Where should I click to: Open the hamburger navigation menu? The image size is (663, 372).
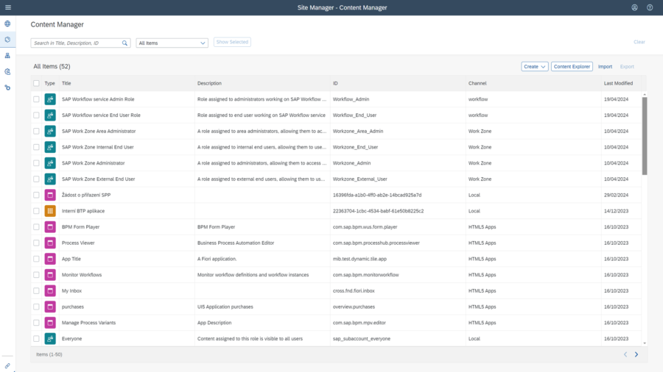(x=7, y=7)
